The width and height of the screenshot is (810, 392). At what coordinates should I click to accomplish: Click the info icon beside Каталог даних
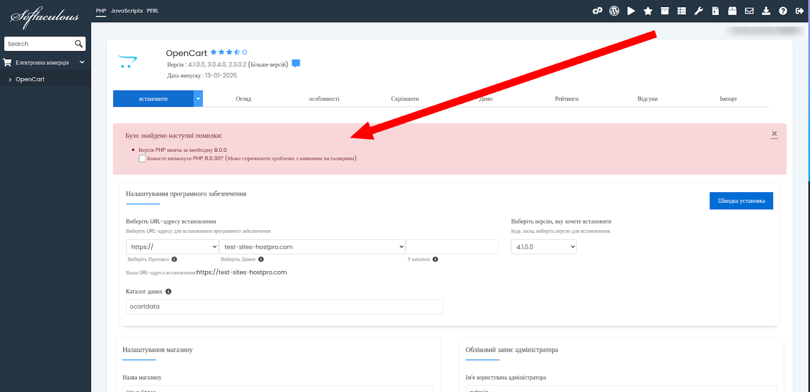pos(169,291)
